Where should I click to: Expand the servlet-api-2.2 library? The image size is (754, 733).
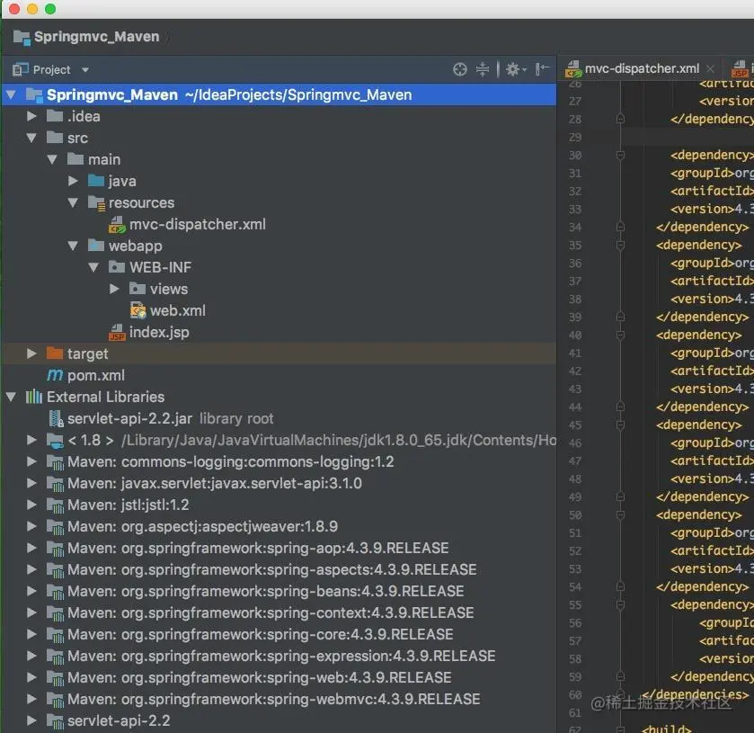[31, 720]
